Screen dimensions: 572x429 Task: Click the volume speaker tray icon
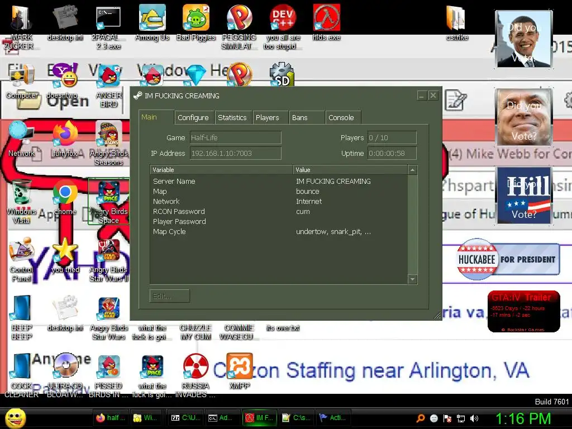(x=474, y=418)
